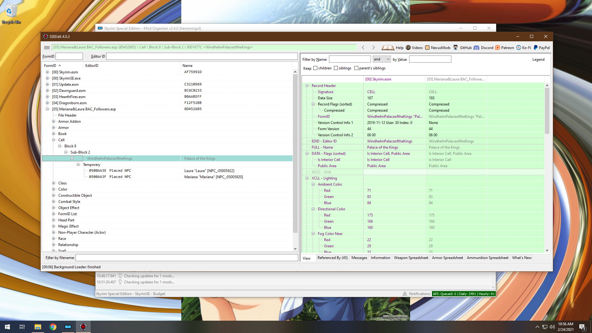This screenshot has height=333, width=592.
Task: Open File Explorer from the taskbar
Action: tap(38, 327)
